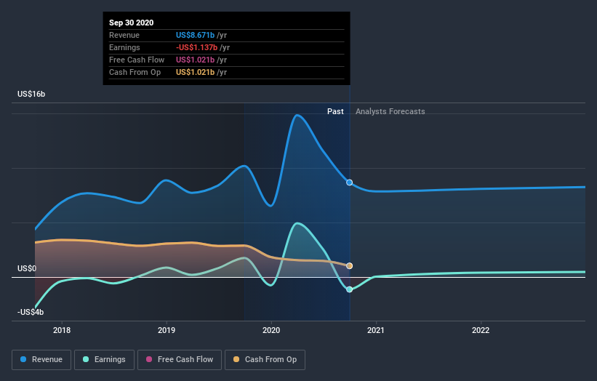Click the Cash From Op US$1.021b value

click(196, 72)
